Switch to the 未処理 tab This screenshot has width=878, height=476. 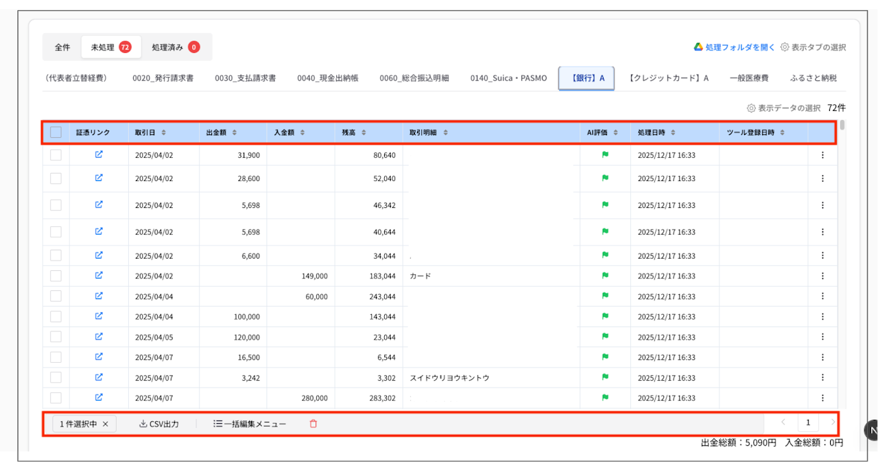pos(111,47)
